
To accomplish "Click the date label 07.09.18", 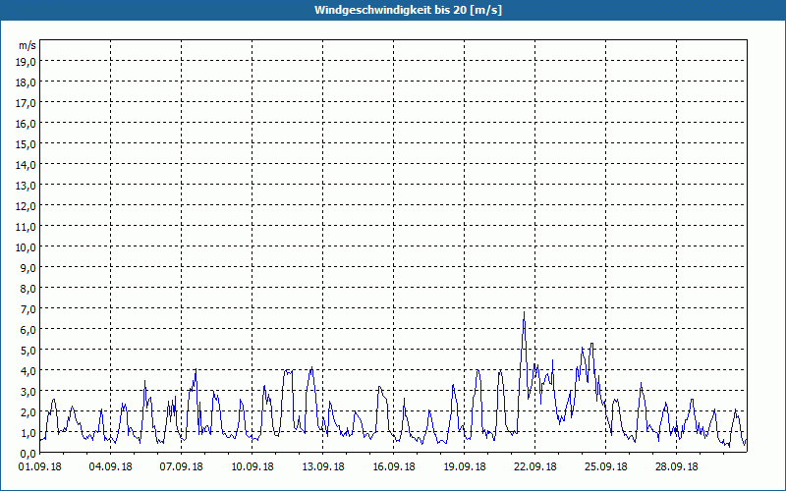I will [182, 467].
